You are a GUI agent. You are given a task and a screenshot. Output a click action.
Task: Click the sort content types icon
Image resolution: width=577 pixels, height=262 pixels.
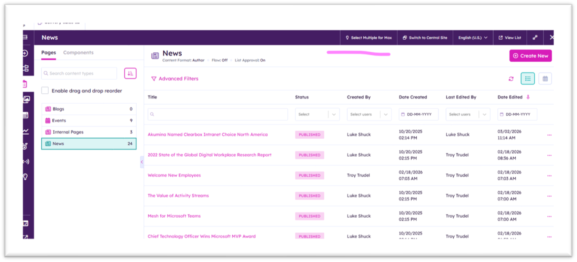point(131,73)
